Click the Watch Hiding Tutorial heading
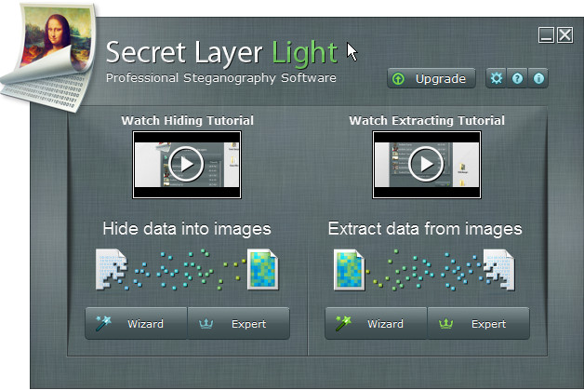 coord(187,120)
